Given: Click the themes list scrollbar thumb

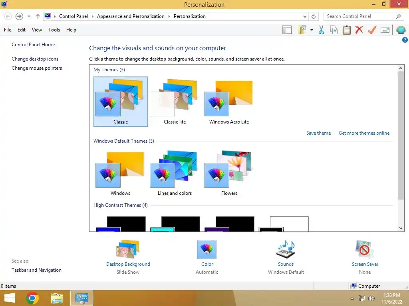Looking at the screenshot, I should 401,135.
